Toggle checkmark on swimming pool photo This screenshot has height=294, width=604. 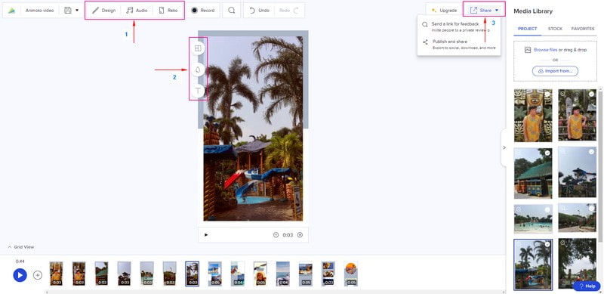coord(547,209)
